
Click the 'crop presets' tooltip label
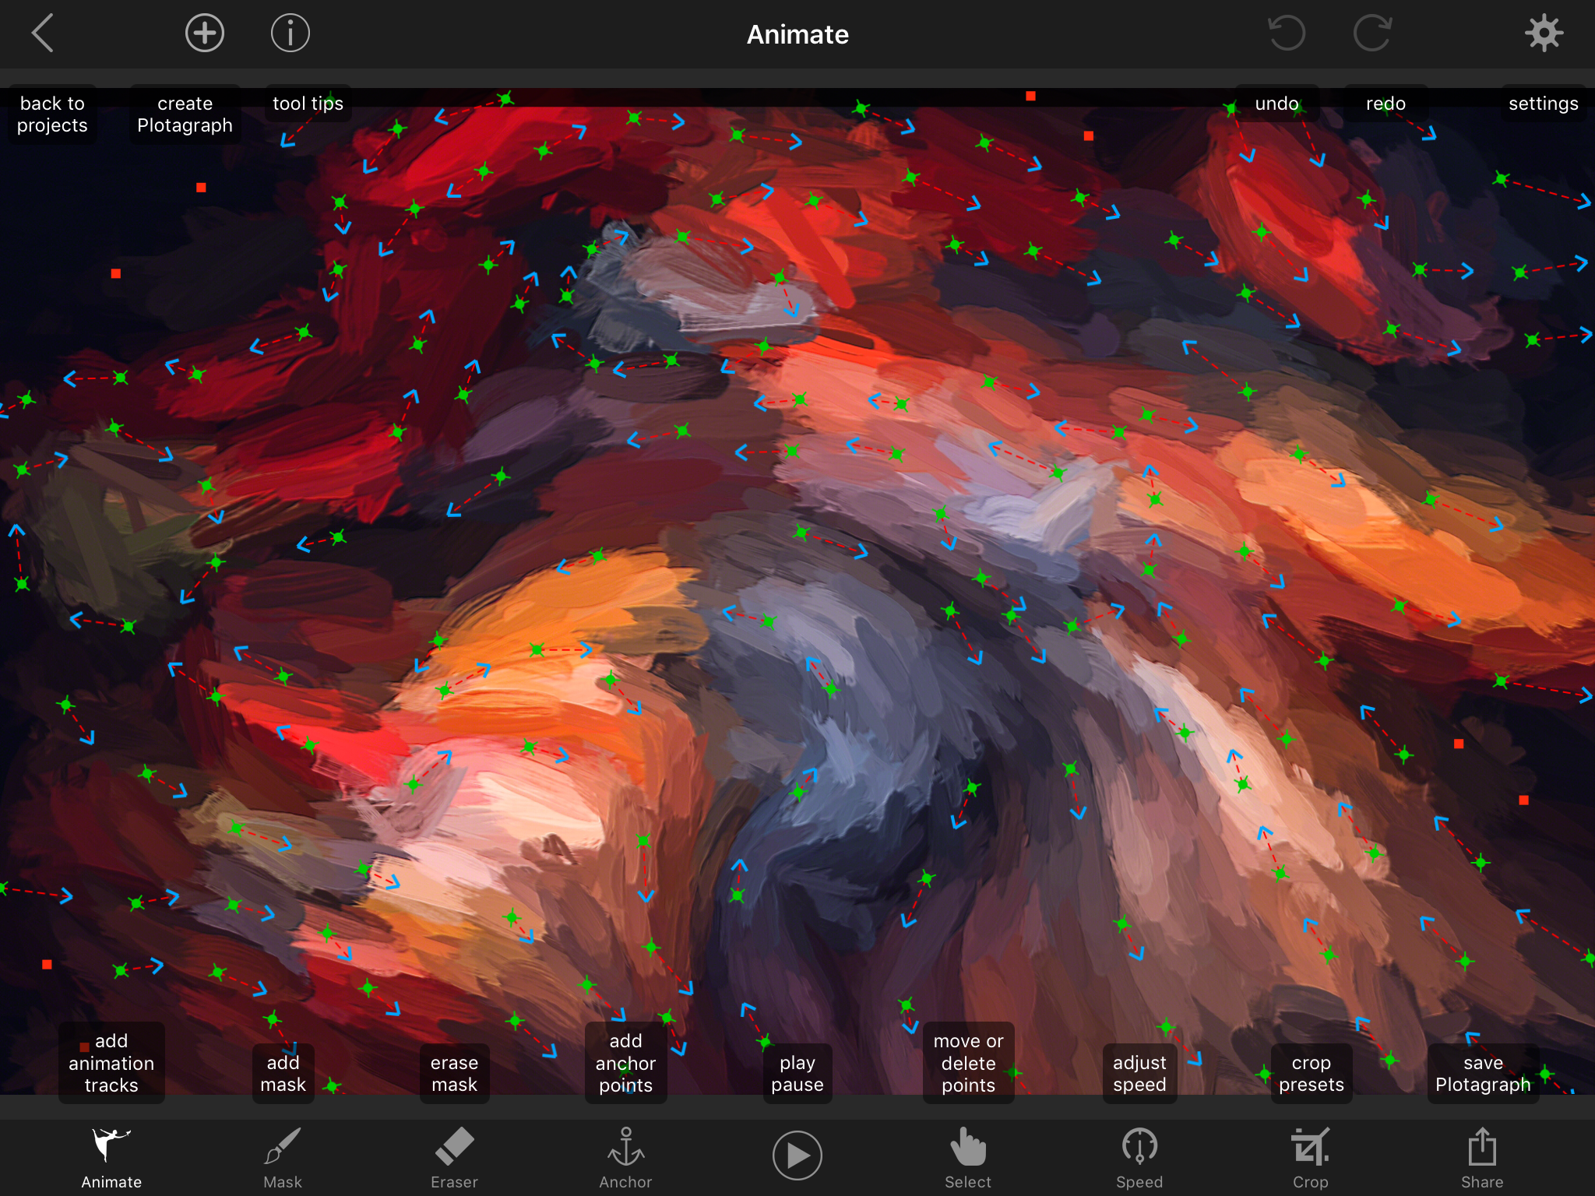(x=1311, y=1074)
